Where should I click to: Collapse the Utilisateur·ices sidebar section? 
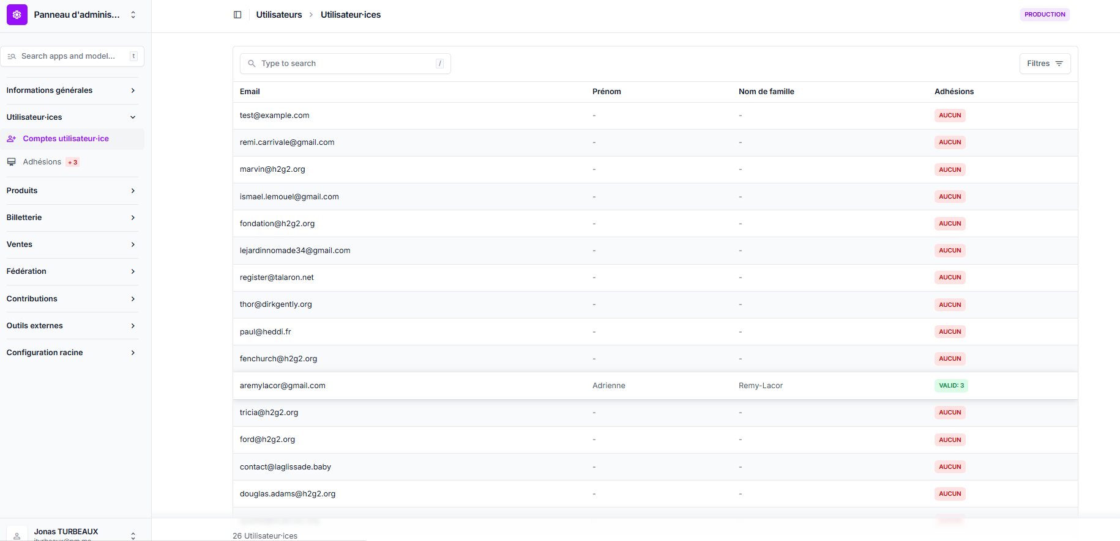click(71, 117)
